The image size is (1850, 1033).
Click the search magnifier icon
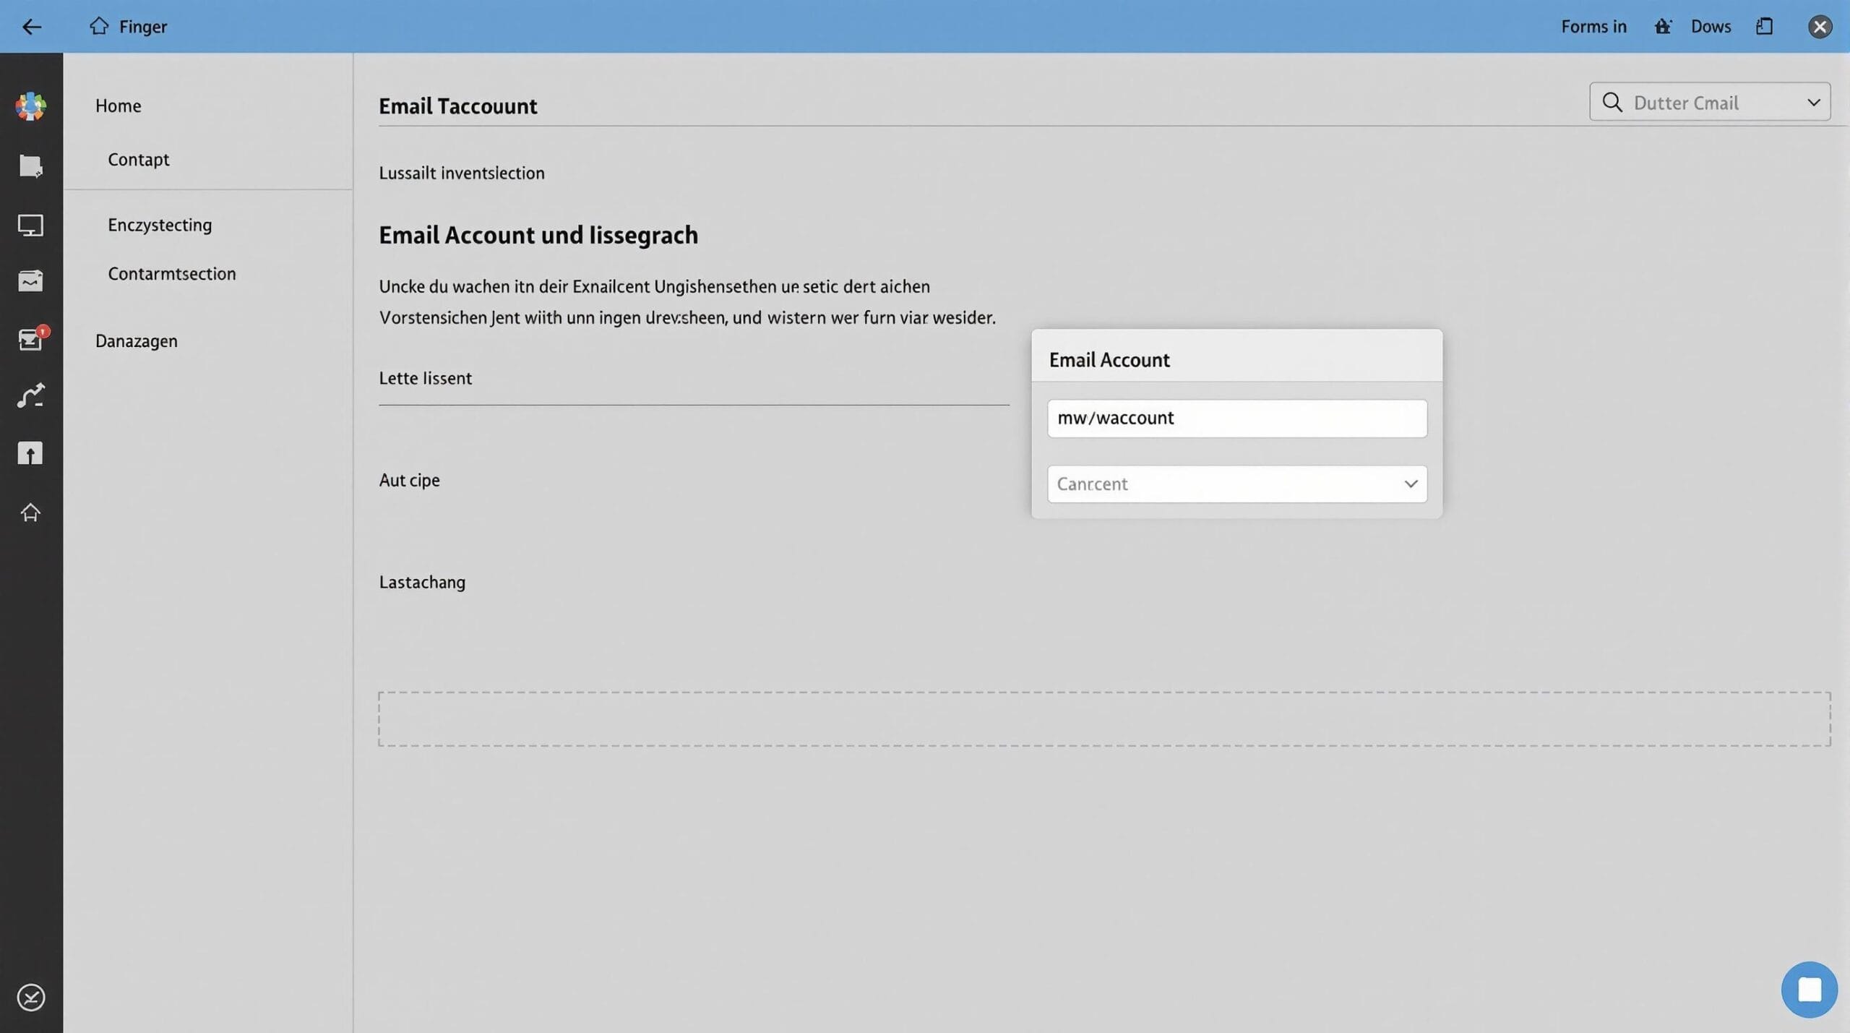pyautogui.click(x=1612, y=102)
